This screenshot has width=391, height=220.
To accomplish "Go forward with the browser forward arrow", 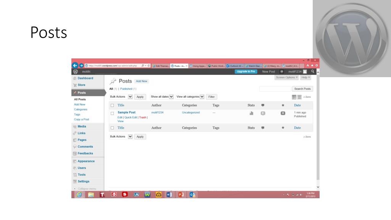I will click(x=81, y=66).
